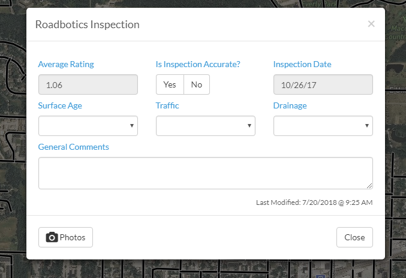Click the General Comments label

click(x=74, y=147)
